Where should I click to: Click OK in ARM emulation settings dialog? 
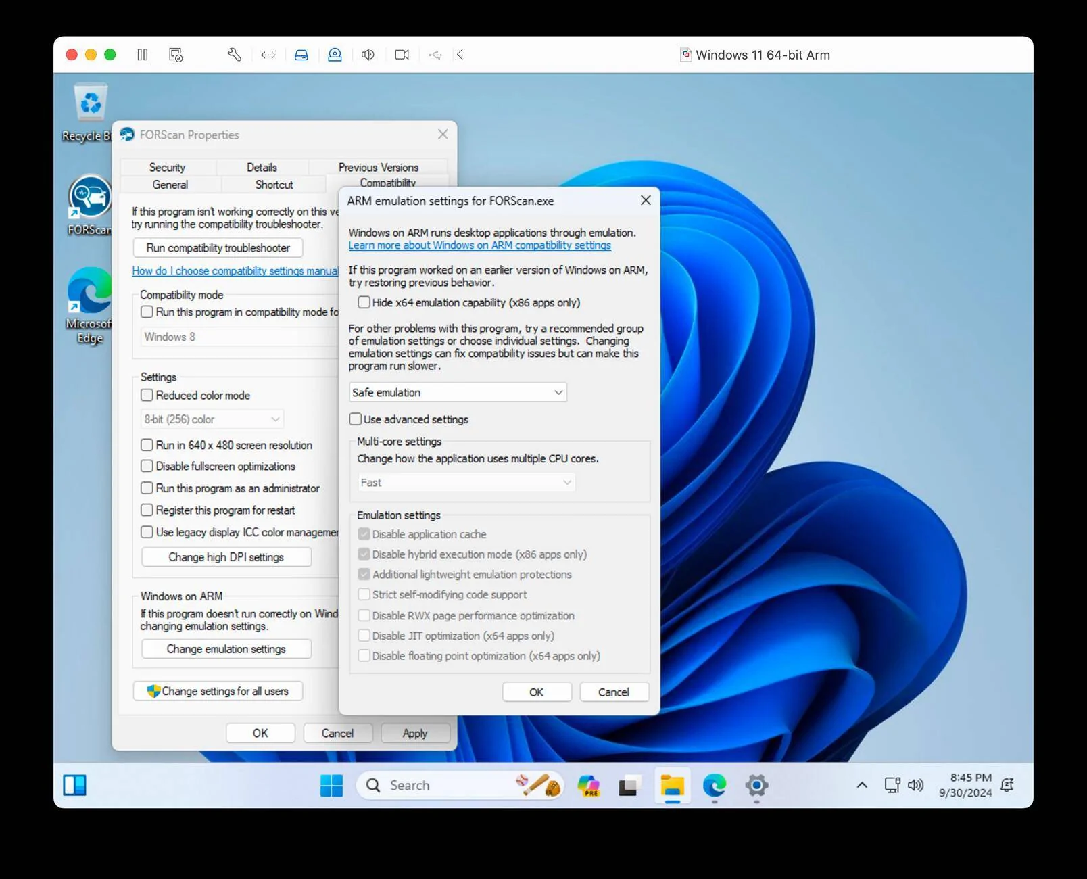point(537,692)
